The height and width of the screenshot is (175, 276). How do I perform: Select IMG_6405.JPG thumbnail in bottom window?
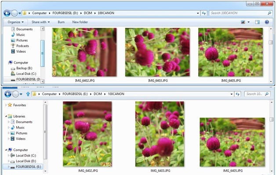(232, 142)
